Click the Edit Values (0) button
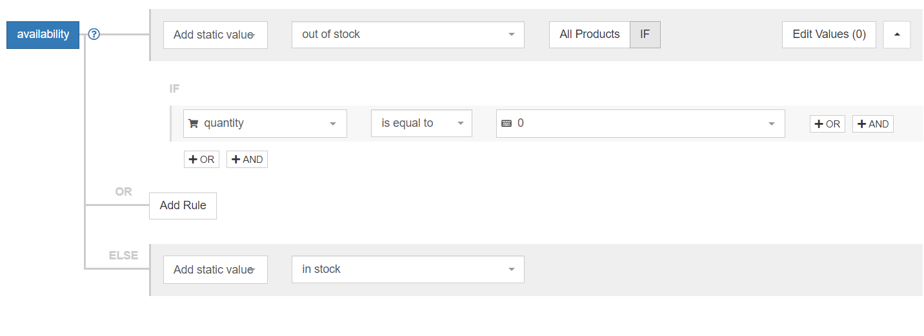This screenshot has height=336, width=924. (x=829, y=35)
